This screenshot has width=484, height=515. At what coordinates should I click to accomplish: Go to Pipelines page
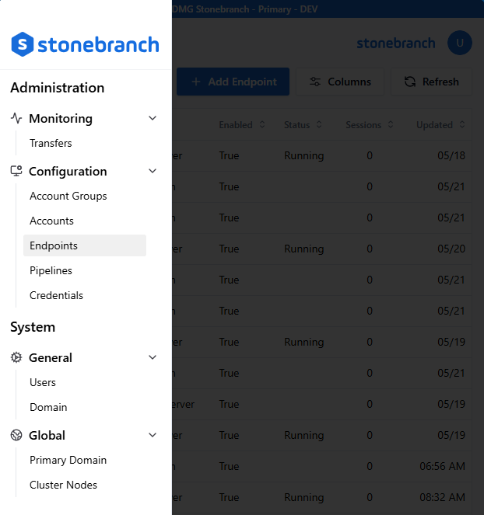[x=51, y=271]
